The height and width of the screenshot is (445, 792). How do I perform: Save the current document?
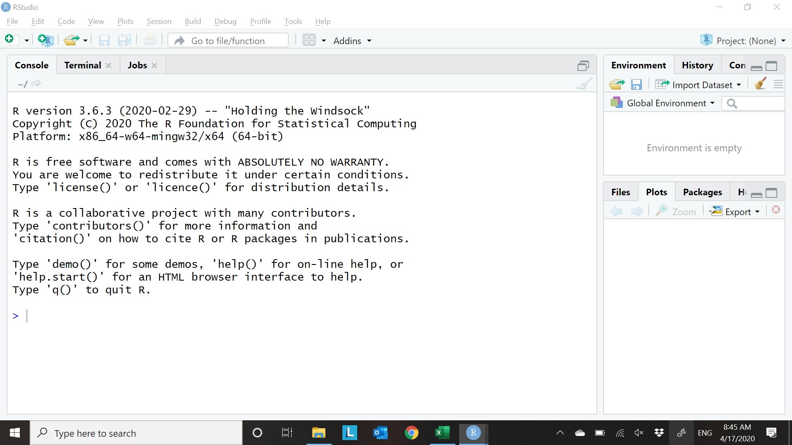(x=104, y=40)
